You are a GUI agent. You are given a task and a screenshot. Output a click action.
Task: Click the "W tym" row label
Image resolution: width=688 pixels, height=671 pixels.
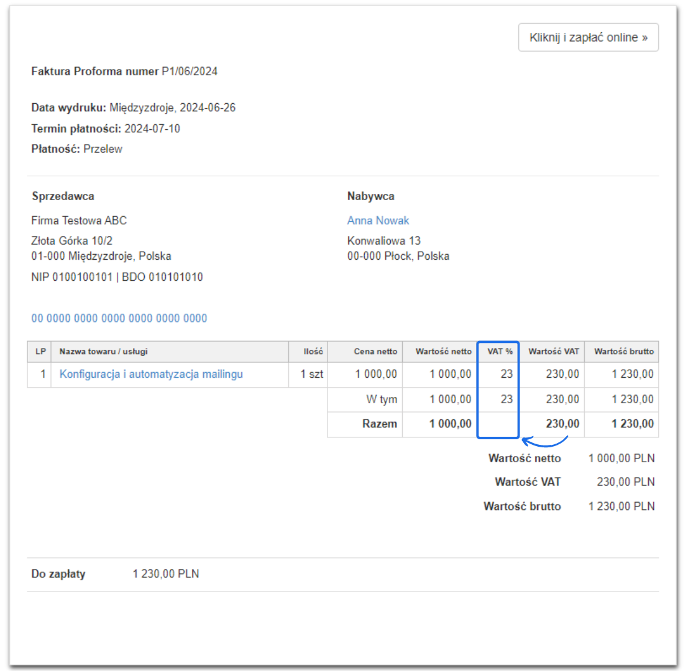click(x=381, y=399)
